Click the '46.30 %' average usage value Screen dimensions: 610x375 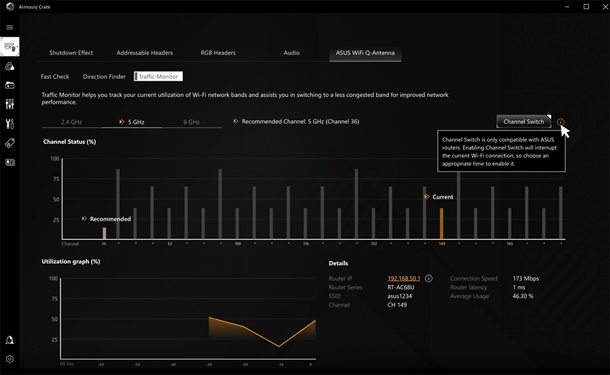coord(523,296)
